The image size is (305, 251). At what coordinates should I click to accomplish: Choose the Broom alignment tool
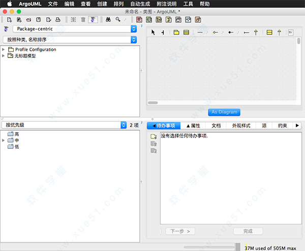point(163,33)
